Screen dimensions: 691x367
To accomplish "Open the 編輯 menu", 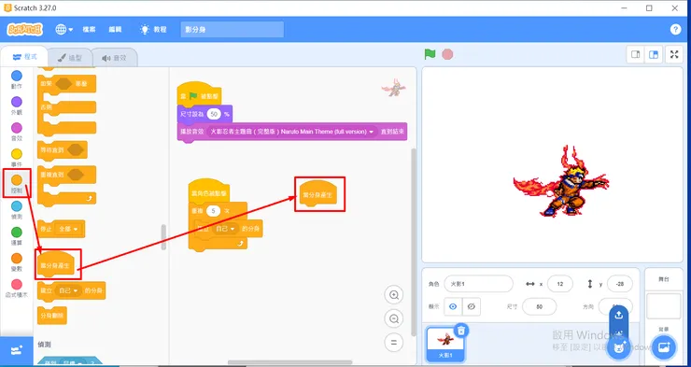I will (x=115, y=30).
